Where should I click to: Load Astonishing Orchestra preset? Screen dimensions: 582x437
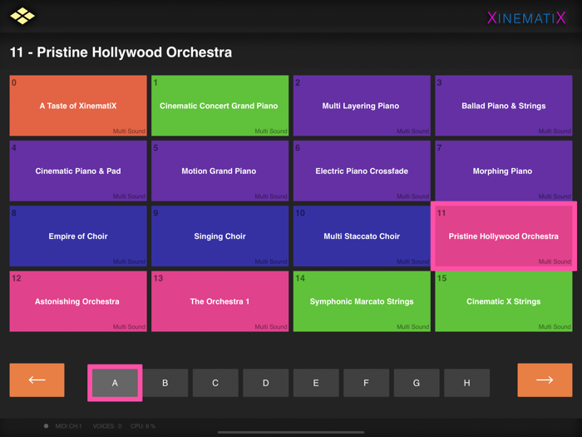pyautogui.click(x=78, y=301)
